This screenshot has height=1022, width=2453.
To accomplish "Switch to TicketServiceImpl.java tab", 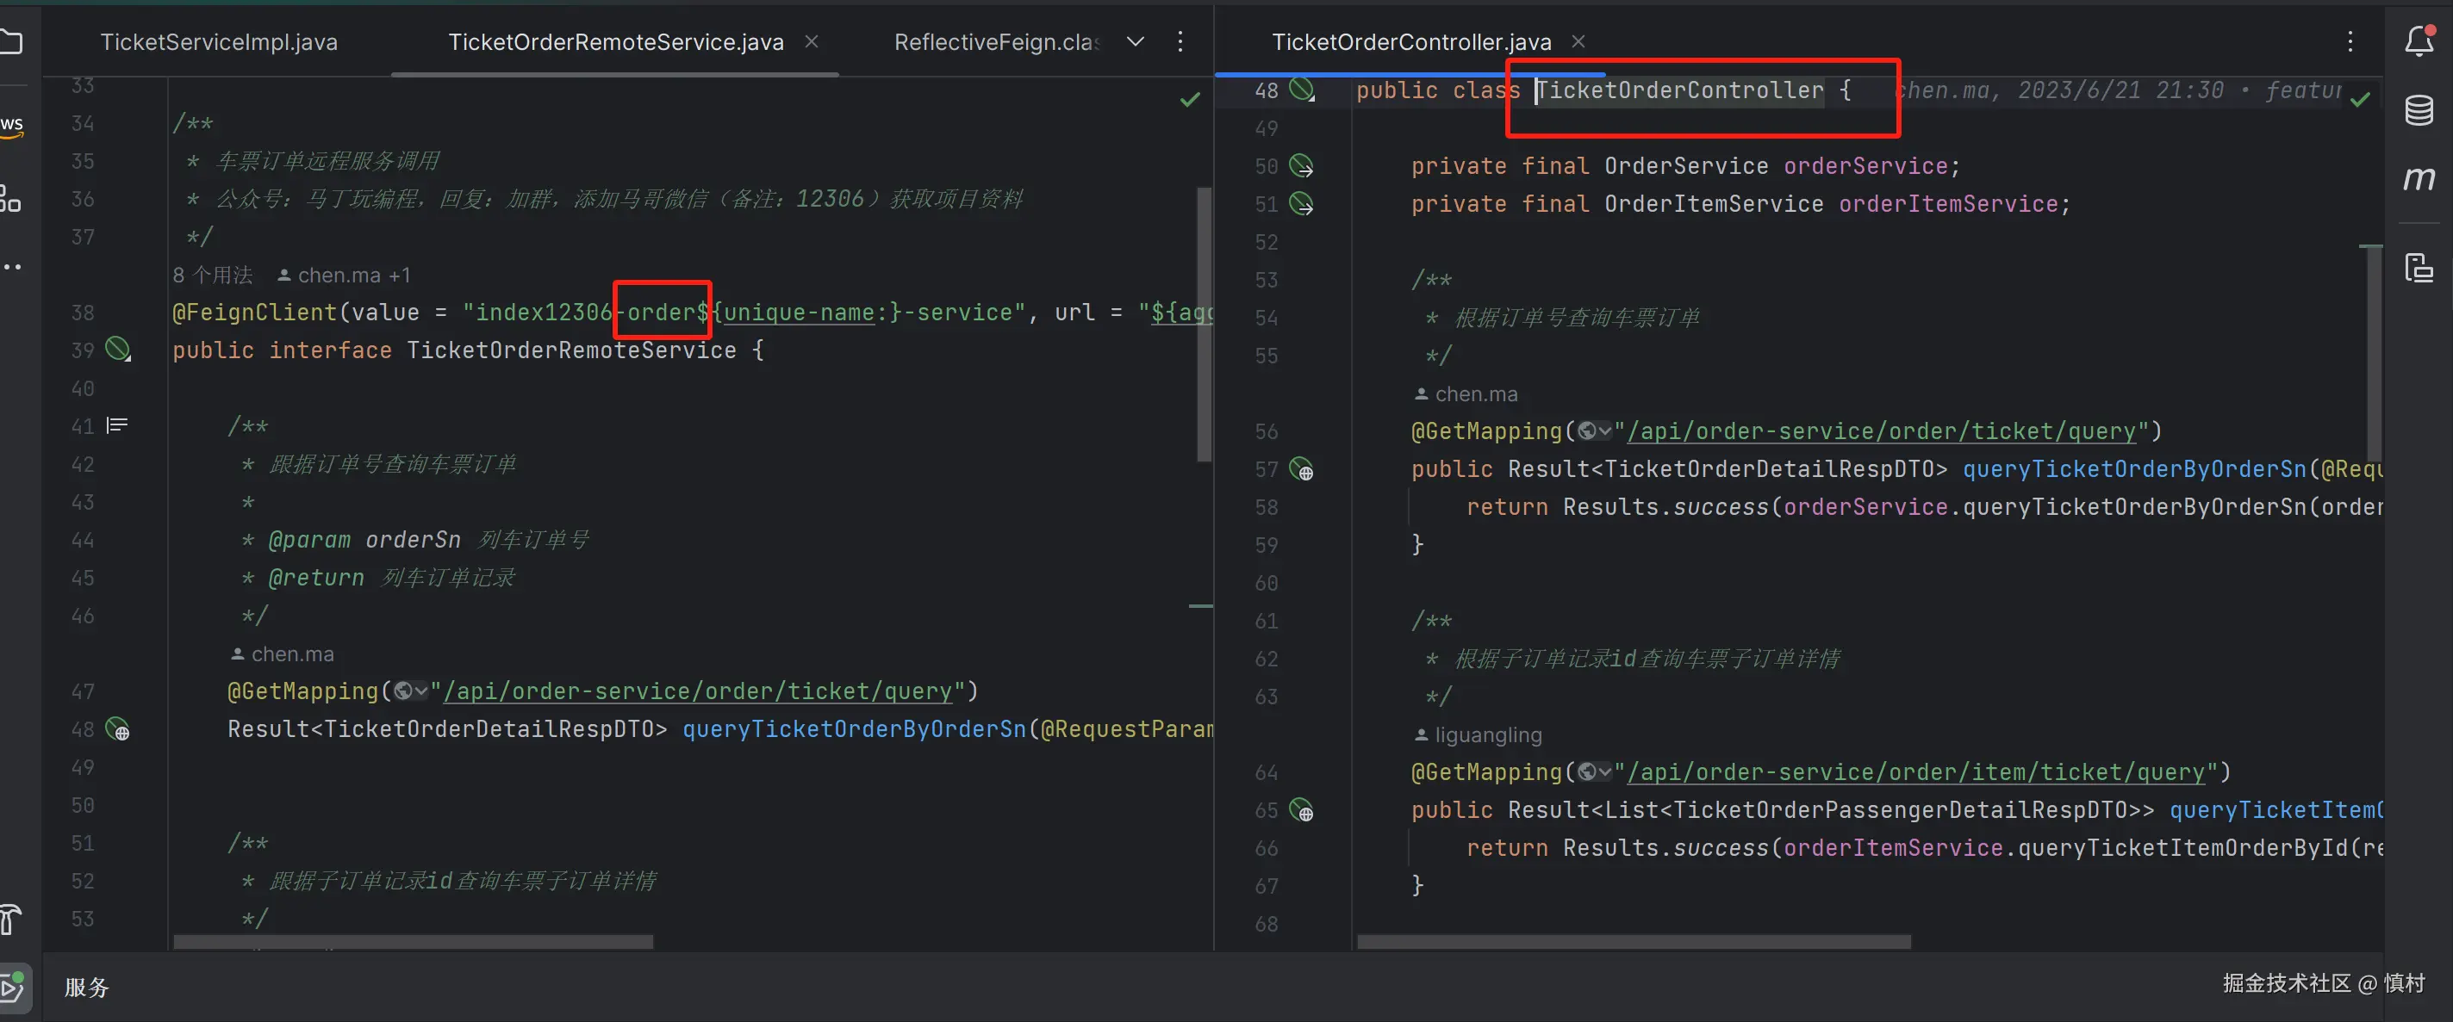I will click(x=218, y=42).
